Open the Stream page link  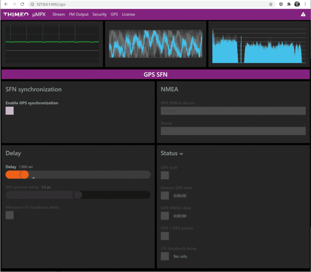coord(59,14)
